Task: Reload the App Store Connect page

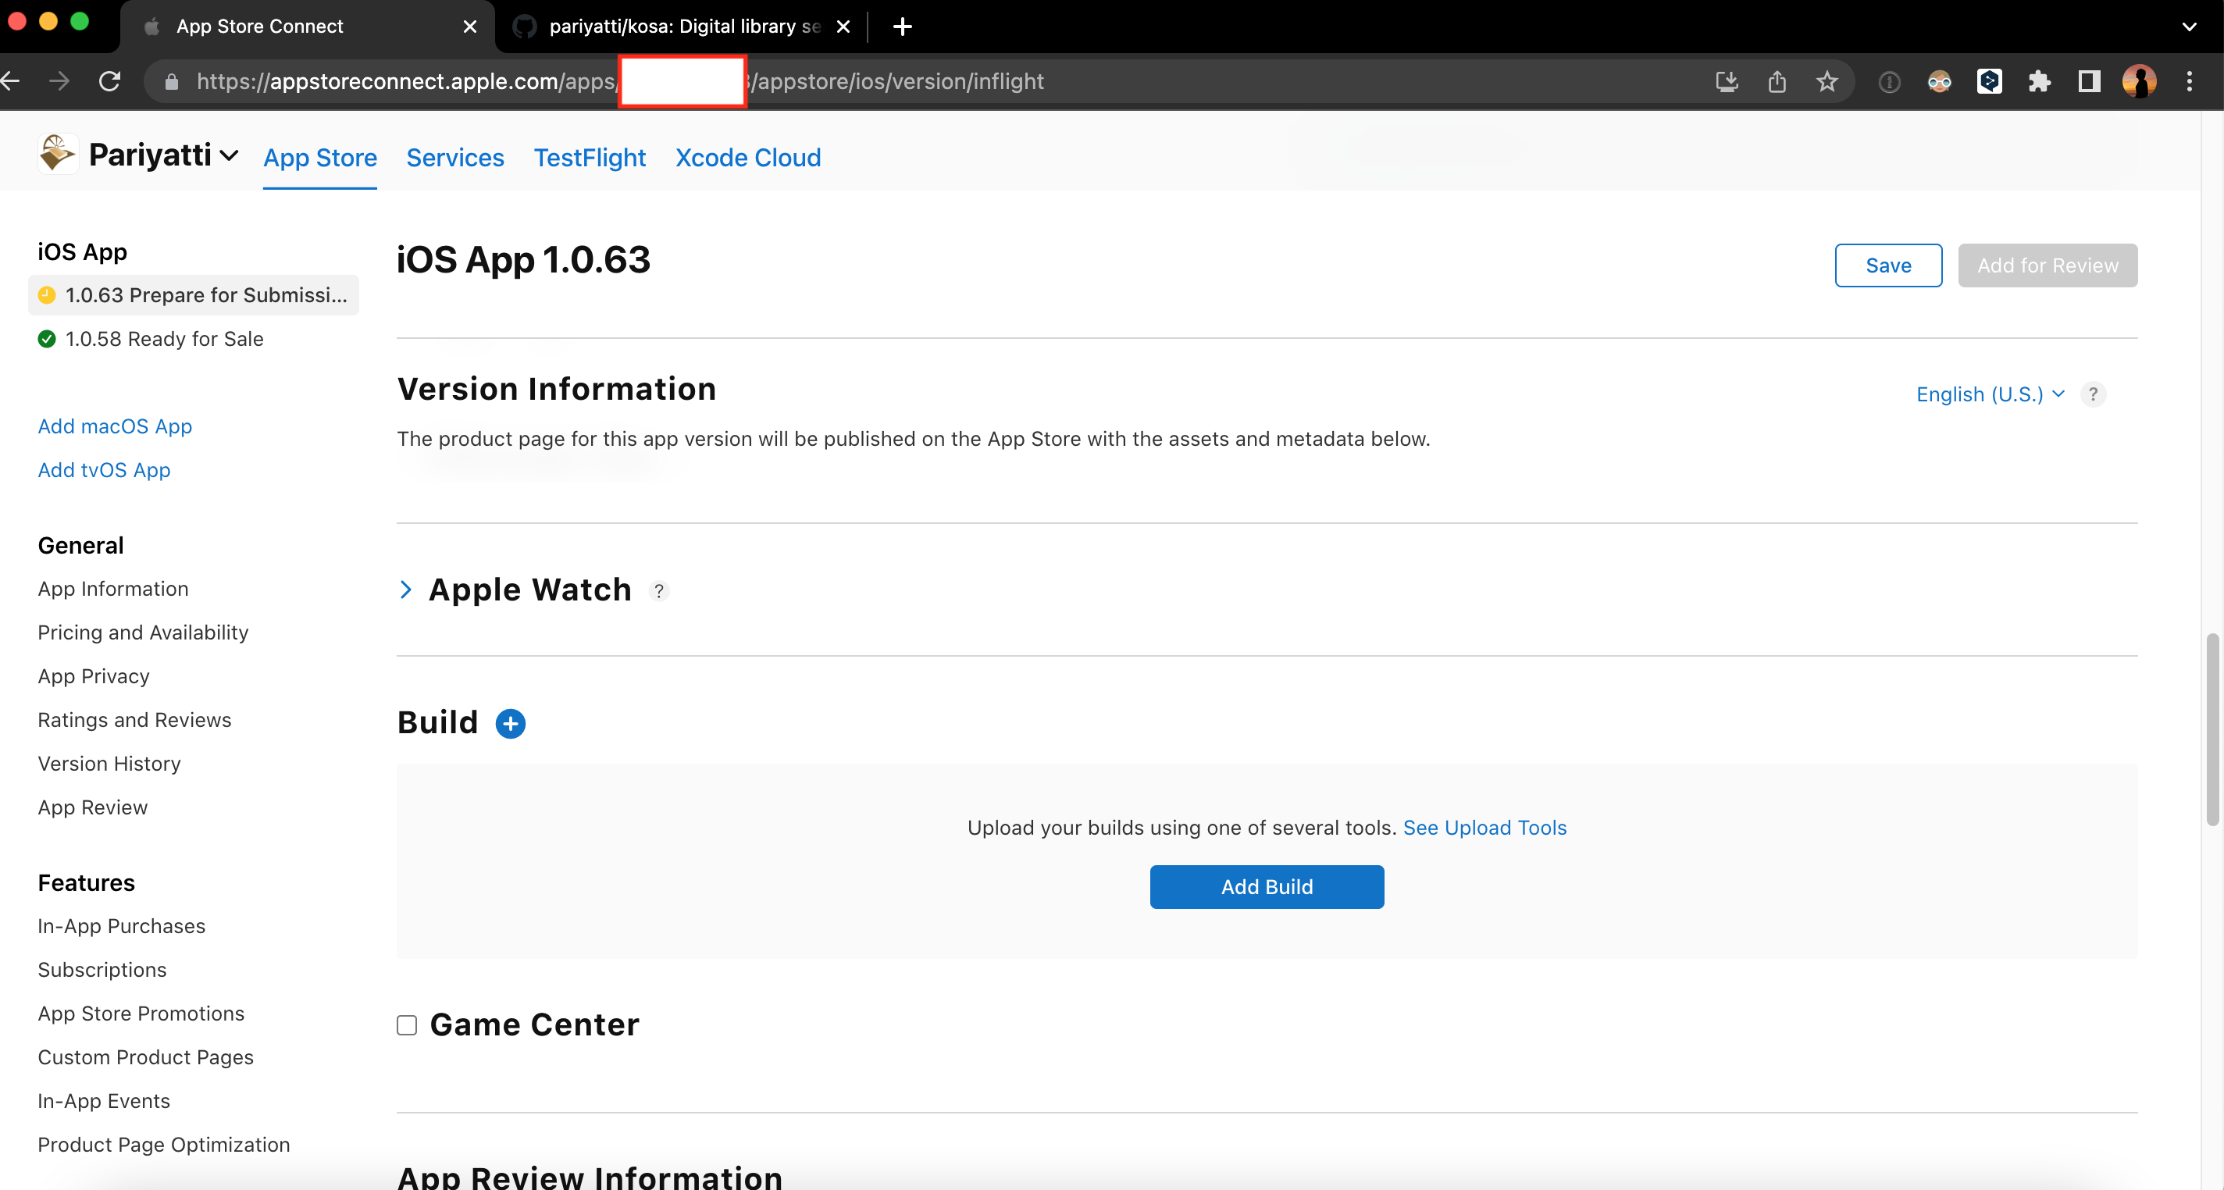Action: [109, 81]
